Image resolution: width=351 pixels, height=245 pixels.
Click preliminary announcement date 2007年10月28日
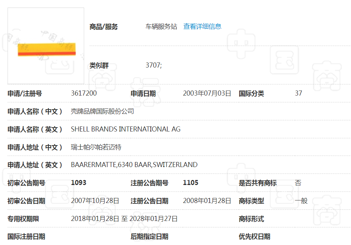click(95, 201)
